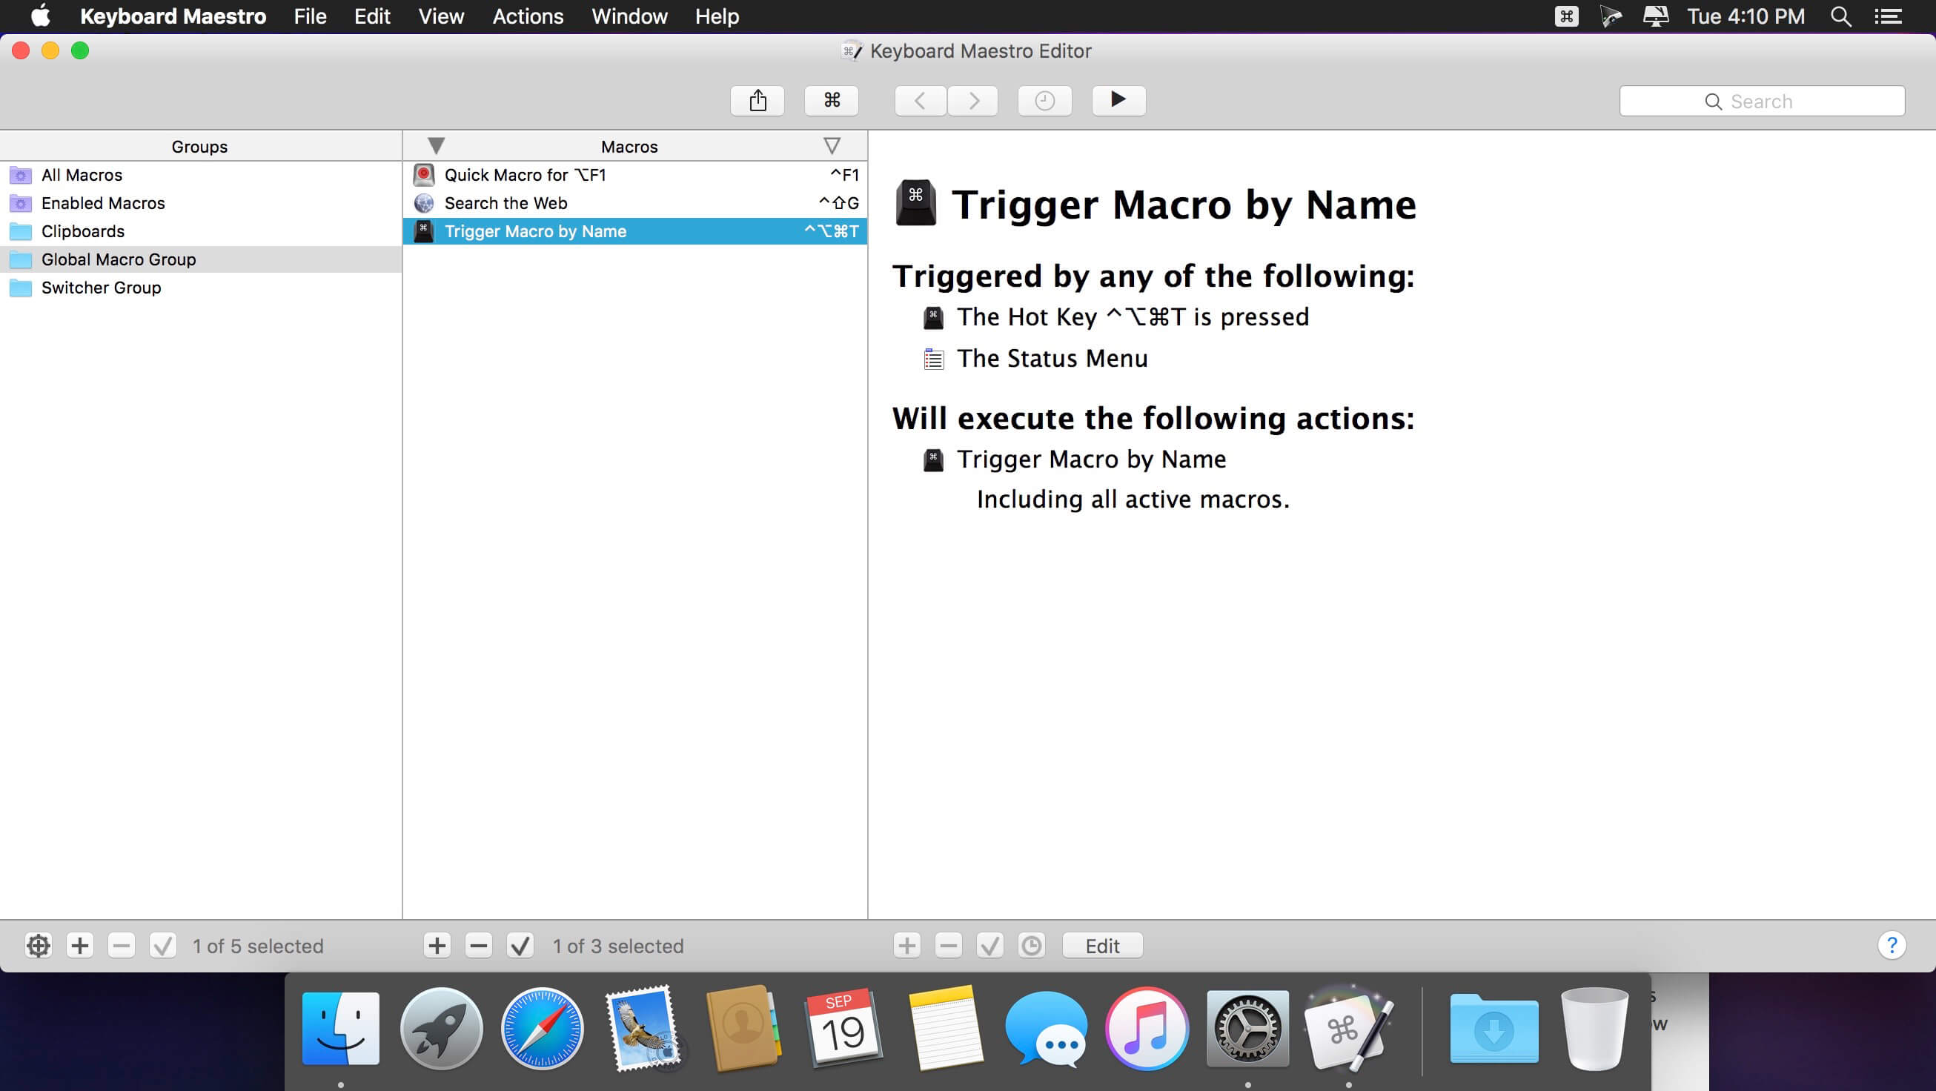The height and width of the screenshot is (1091, 1936).
Task: Delete selected macro with minus button
Action: click(x=478, y=945)
